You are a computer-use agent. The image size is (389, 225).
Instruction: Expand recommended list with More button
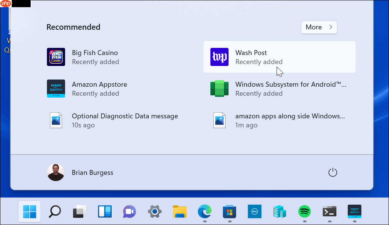pyautogui.click(x=319, y=27)
